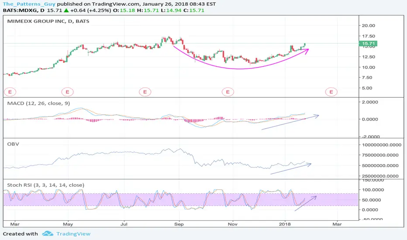Screen dimensions: 407x240
Task: Click the L:14.94 low value
Action: tap(171, 10)
